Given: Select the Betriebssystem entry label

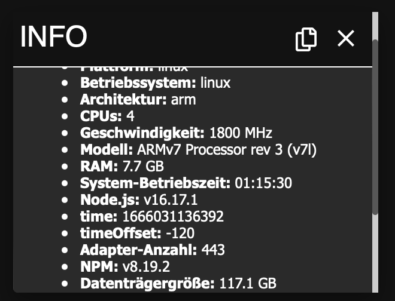Looking at the screenshot, I should 138,82.
